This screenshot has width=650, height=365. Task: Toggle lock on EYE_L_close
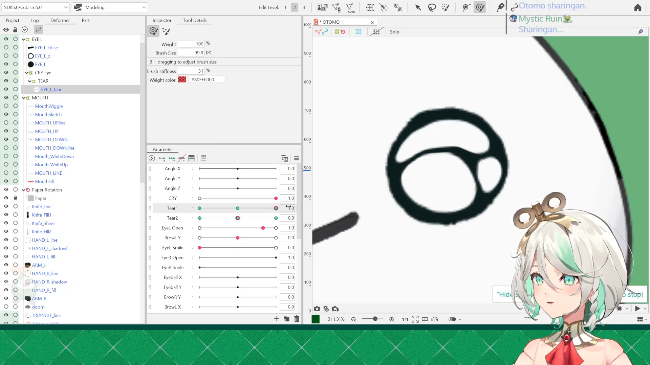[x=15, y=47]
